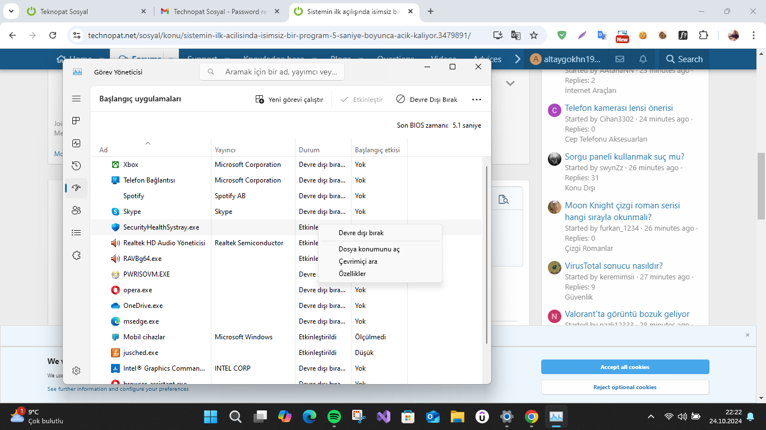The width and height of the screenshot is (766, 430).
Task: Click the Task Manager list vertical scrollbar
Action: [x=486, y=255]
